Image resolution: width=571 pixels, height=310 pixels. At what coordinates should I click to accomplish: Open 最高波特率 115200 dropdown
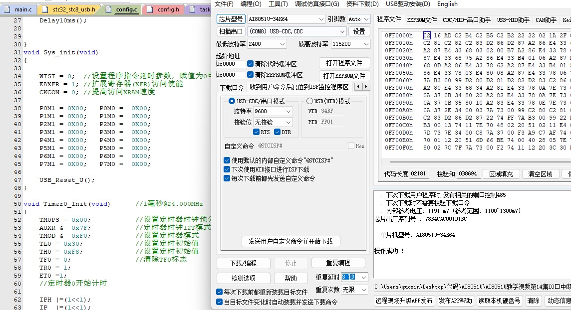point(366,44)
